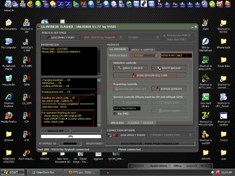Open the TOOLS folder icon
This screenshot has height=176, width=235.
pyautogui.click(x=223, y=136)
